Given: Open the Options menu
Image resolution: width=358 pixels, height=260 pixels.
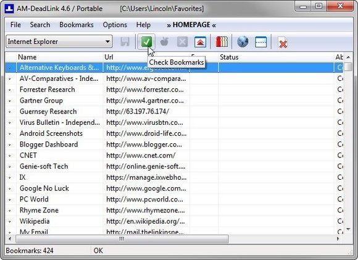Looking at the screenshot, I should [x=115, y=25].
